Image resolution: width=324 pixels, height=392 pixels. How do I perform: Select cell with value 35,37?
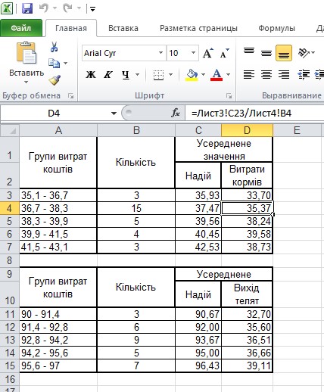click(x=247, y=208)
